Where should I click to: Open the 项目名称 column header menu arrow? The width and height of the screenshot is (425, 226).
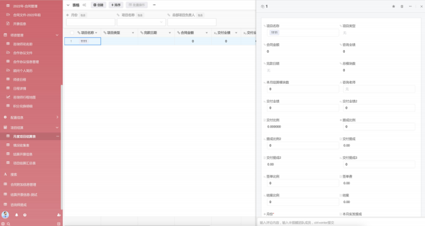(96, 33)
